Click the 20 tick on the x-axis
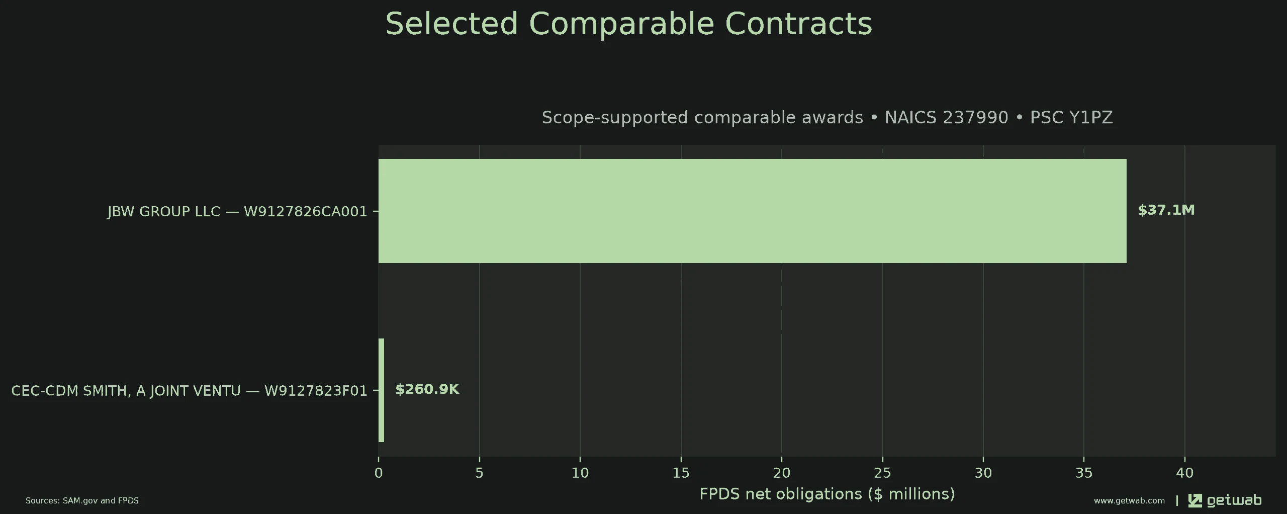1287x514 pixels. pyautogui.click(x=782, y=473)
